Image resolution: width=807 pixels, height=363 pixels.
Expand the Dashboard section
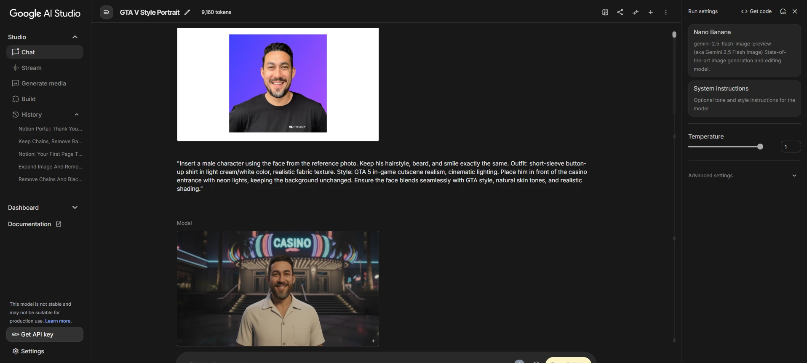click(75, 208)
